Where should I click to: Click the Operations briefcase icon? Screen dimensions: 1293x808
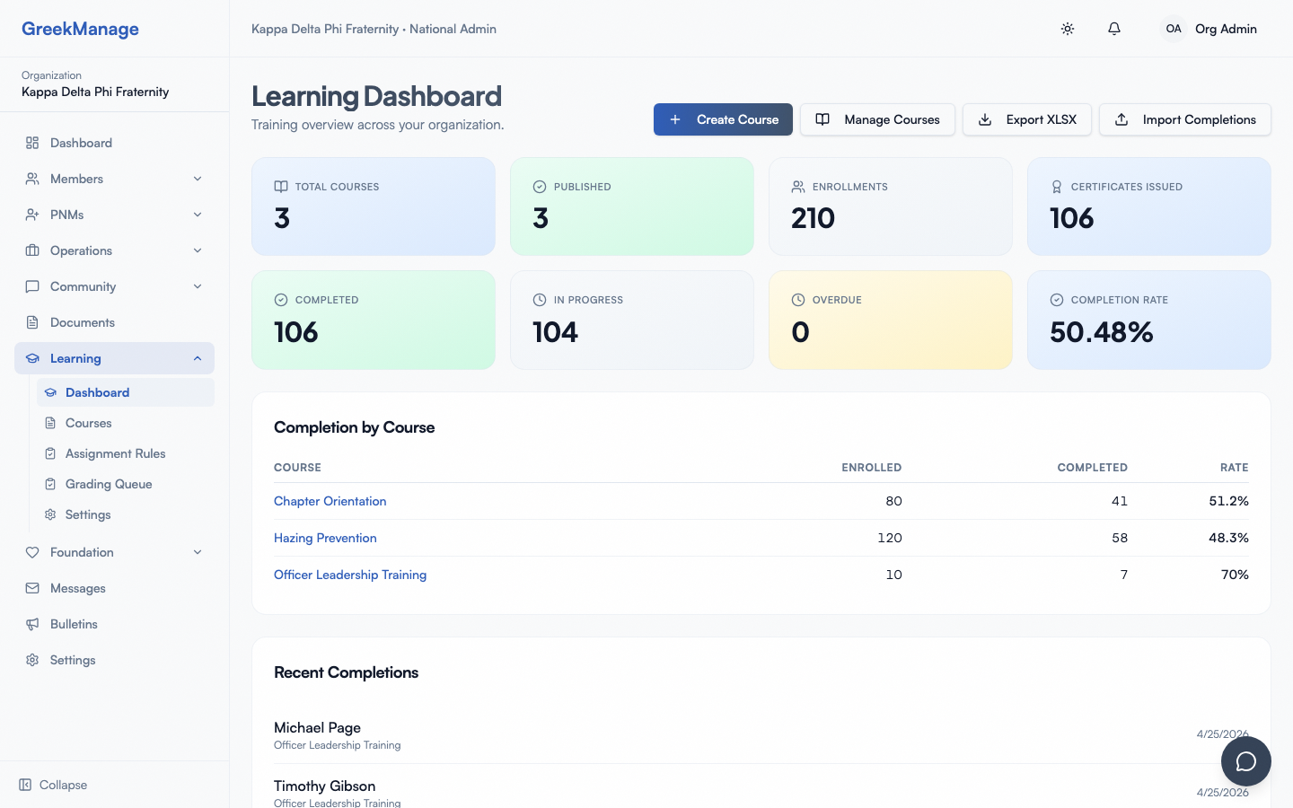pyautogui.click(x=31, y=250)
